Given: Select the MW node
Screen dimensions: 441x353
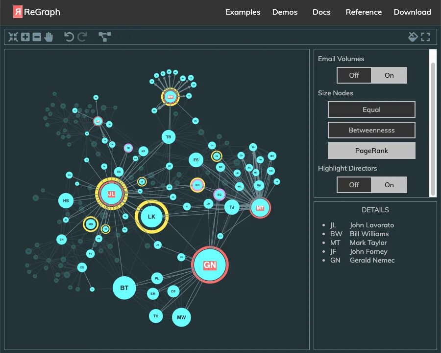Looking at the screenshot, I should coord(181,317).
